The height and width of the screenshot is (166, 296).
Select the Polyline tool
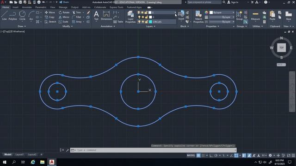[12, 15]
